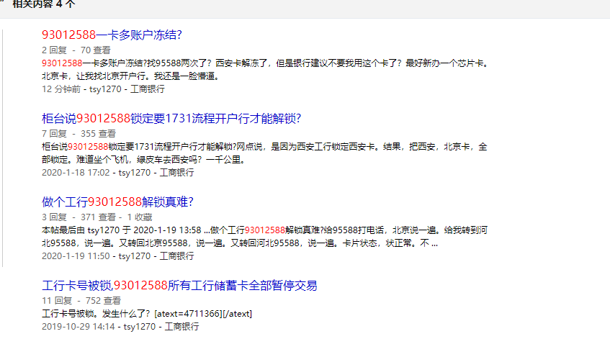Click the author tsy1270 on the 2020-1-18 17:02 post

click(x=134, y=173)
